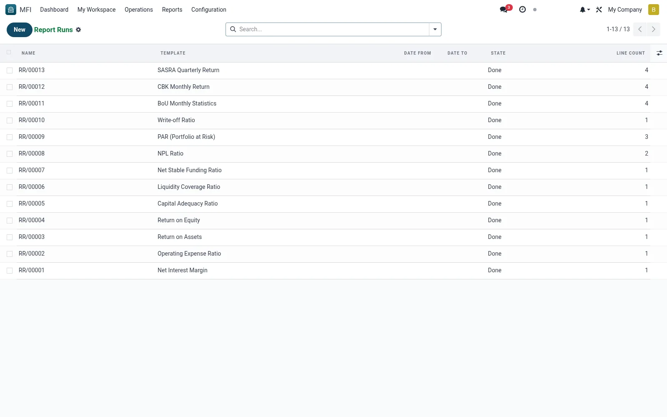Open the notifications bell icon
Image resolution: width=667 pixels, height=417 pixels.
pos(584,10)
